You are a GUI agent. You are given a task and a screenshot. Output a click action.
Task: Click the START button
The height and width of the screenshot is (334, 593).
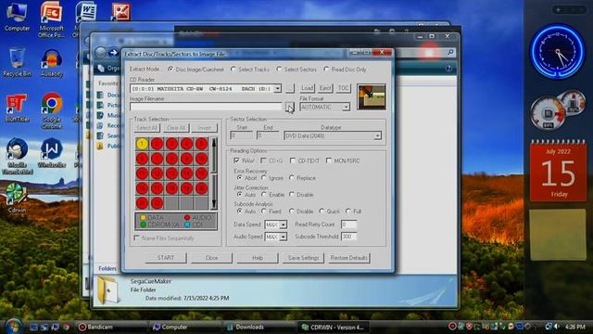[166, 258]
